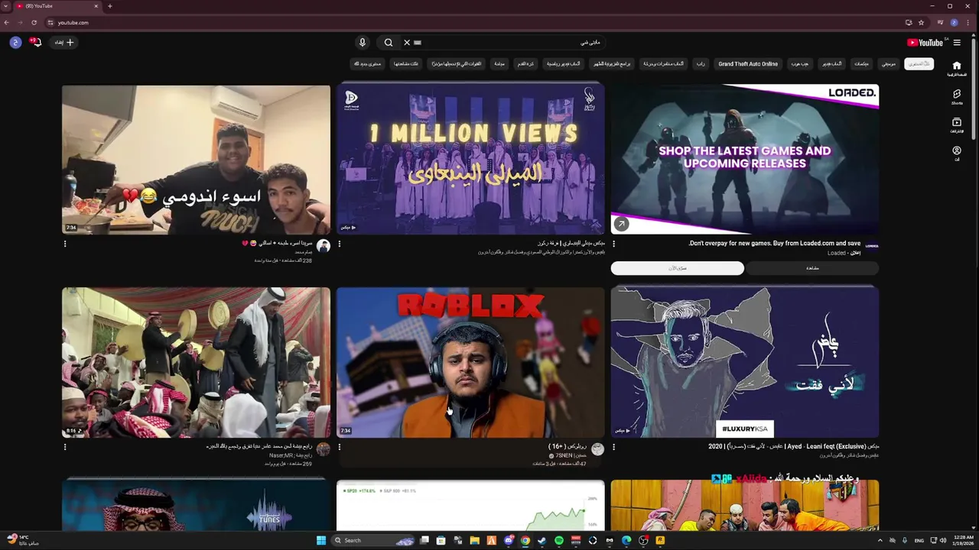Select the chip left of the Grand Theft Auto Online chip
This screenshot has height=550, width=979.
coord(700,64)
